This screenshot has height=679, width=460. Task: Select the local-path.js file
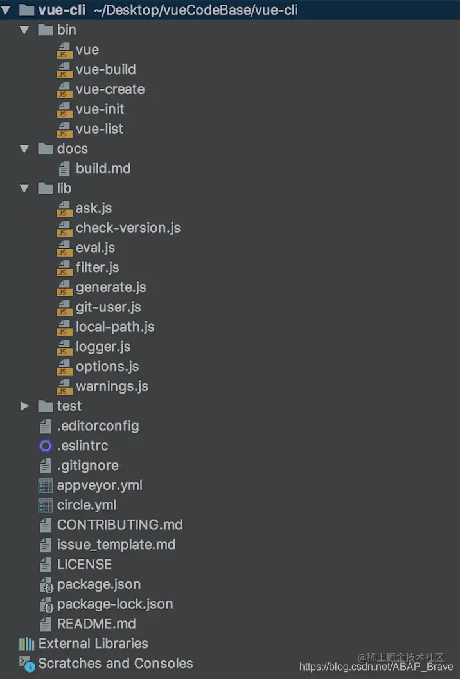tap(115, 327)
